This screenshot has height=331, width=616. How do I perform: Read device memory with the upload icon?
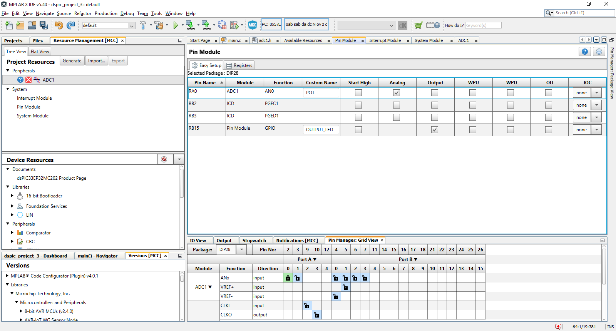point(206,25)
